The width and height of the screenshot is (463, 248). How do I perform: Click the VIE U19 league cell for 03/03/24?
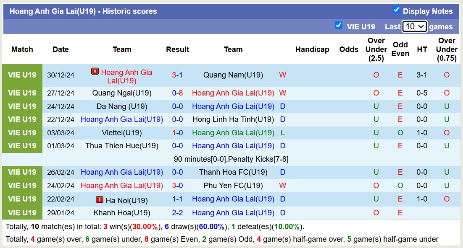(22, 133)
